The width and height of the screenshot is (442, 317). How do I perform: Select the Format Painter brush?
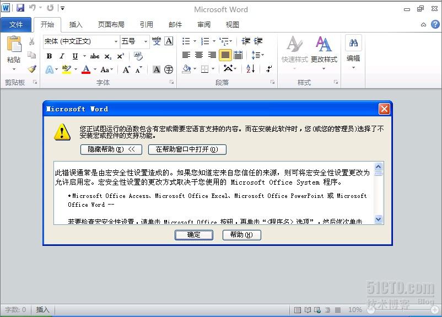[x=32, y=68]
